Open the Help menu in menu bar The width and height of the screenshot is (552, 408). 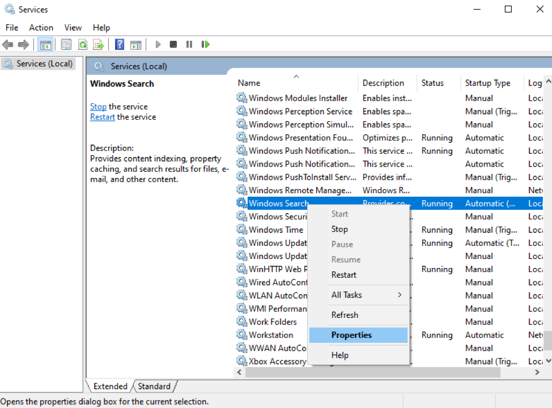[101, 27]
